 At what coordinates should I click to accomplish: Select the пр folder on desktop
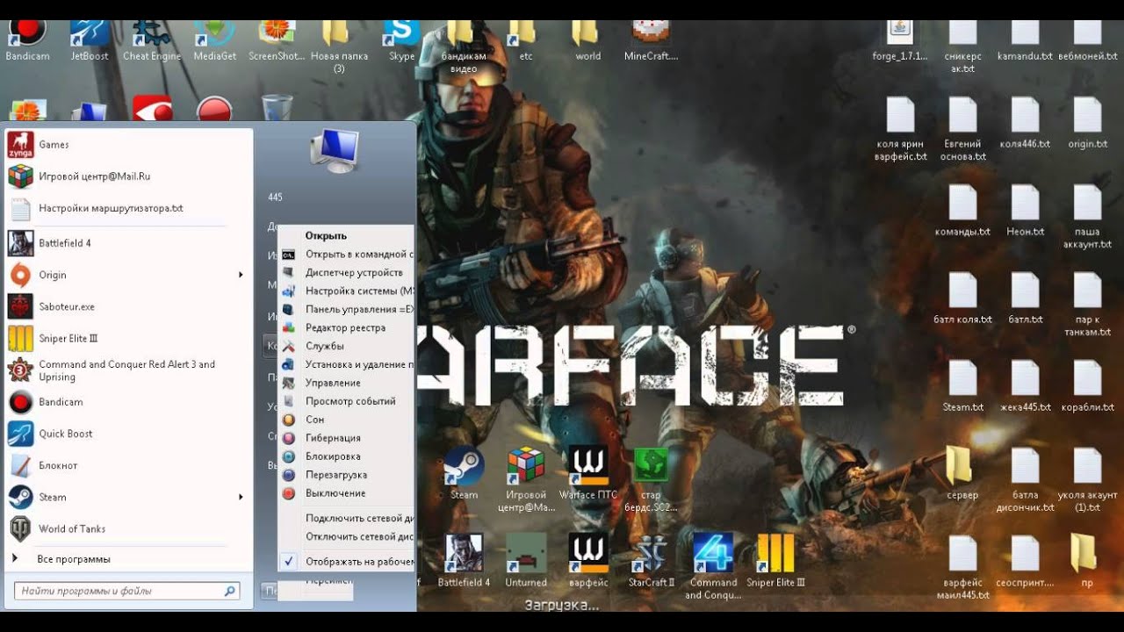1087,560
